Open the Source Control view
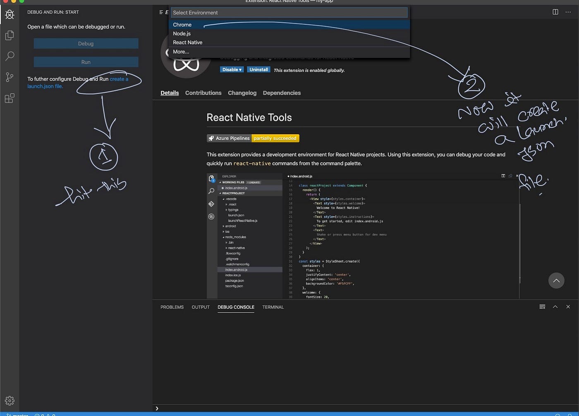This screenshot has width=579, height=416. [x=9, y=77]
